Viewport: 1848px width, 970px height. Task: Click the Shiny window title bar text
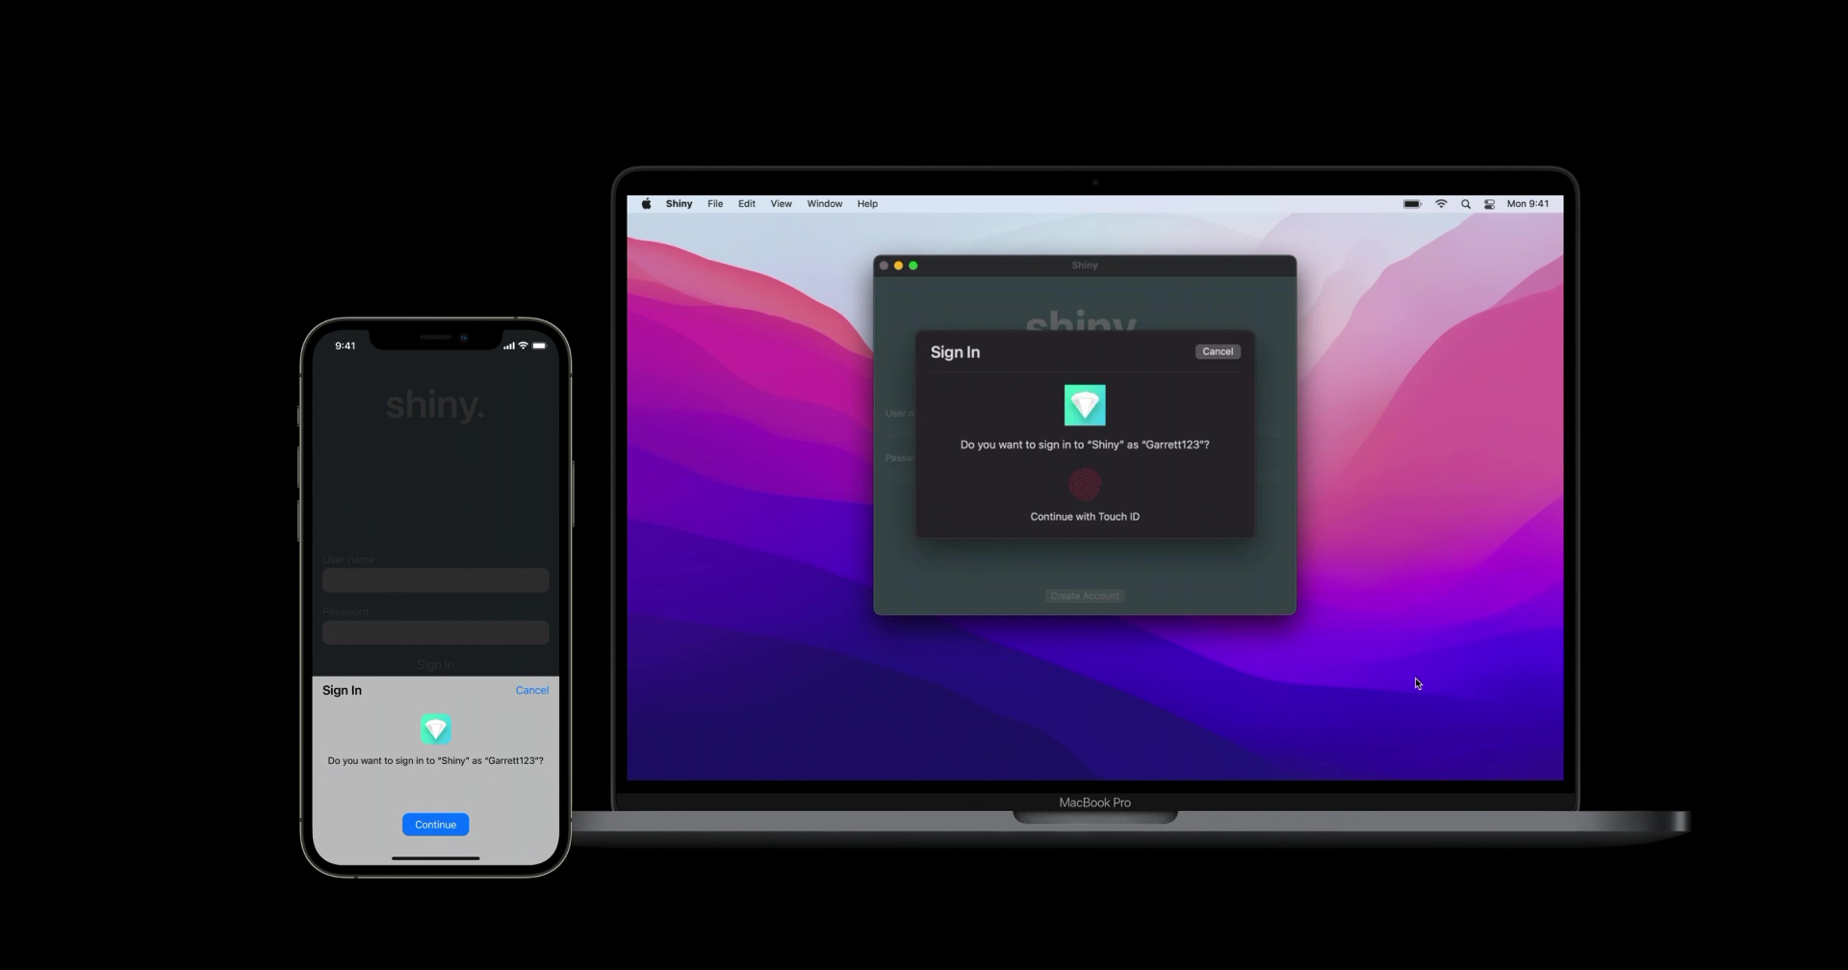1085,266
